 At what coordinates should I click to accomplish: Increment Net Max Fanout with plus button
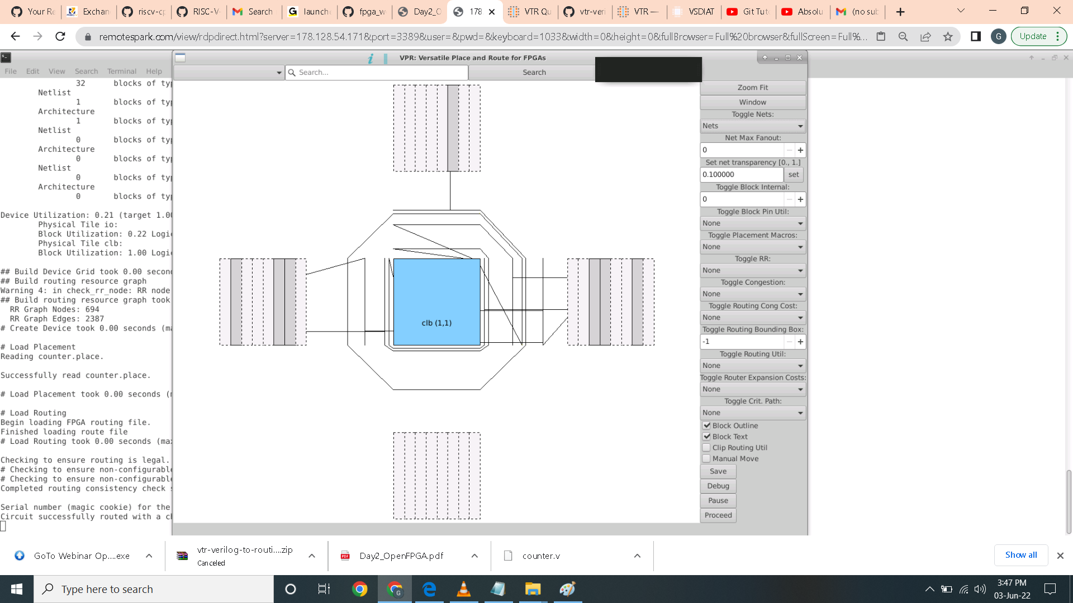pos(800,150)
